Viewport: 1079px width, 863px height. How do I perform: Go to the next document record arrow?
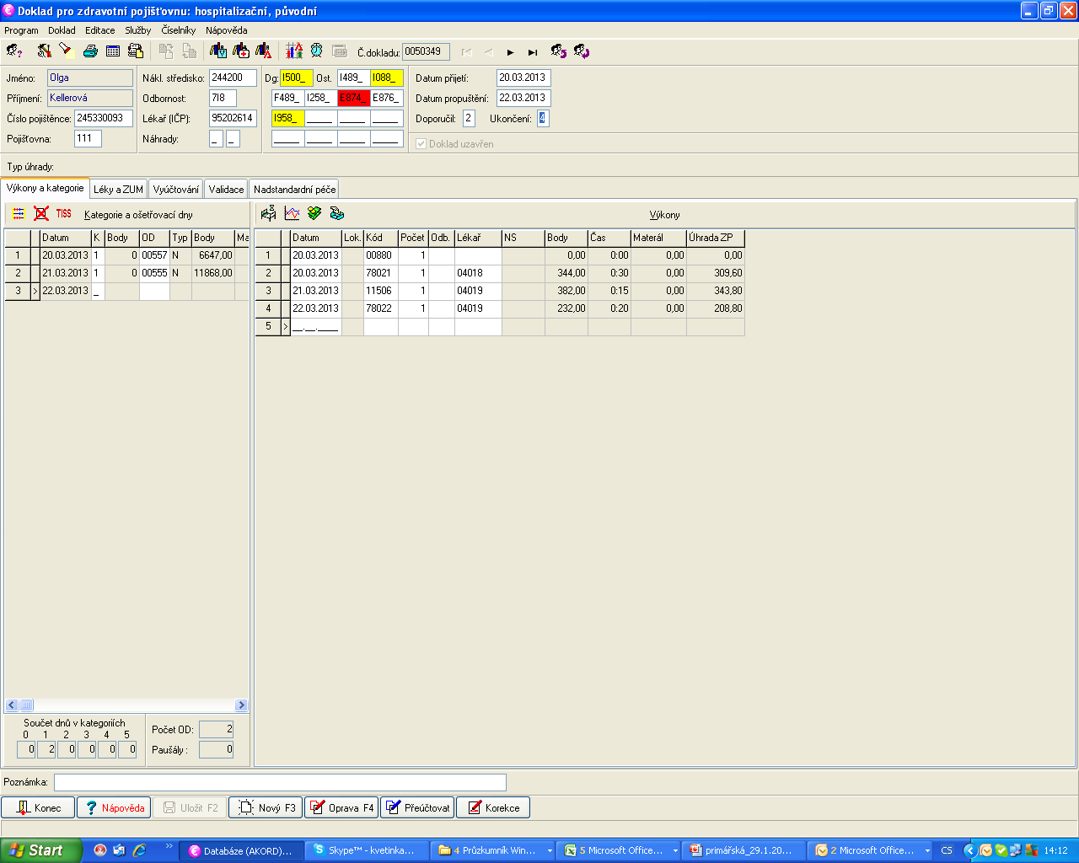510,52
